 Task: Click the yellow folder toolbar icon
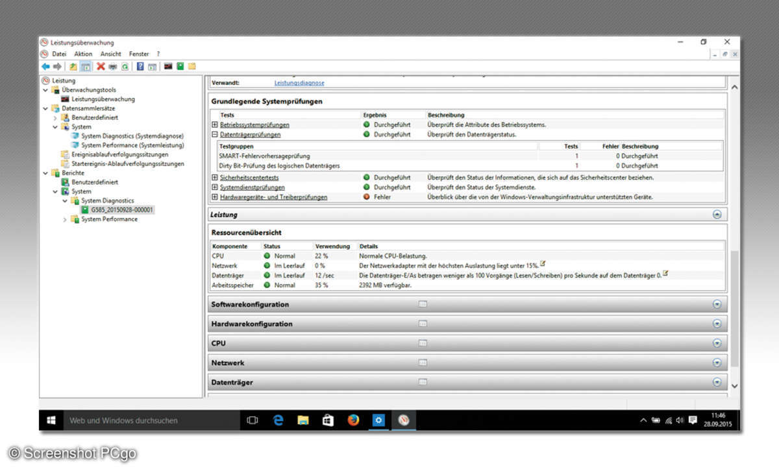192,66
